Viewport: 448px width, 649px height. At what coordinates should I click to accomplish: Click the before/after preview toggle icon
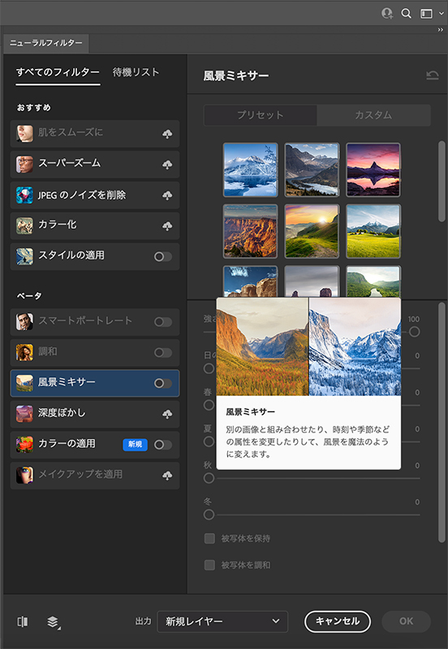pyautogui.click(x=23, y=621)
